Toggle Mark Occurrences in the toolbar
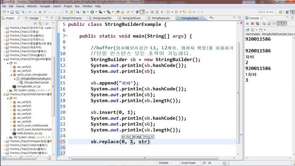 tap(142, 12)
